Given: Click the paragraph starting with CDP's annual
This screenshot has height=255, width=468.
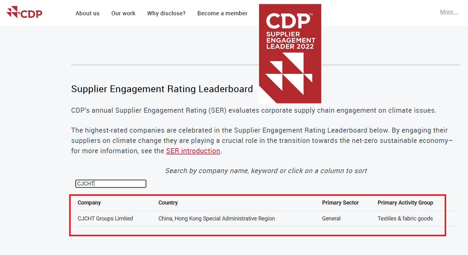Looking at the screenshot, I should tap(253, 110).
